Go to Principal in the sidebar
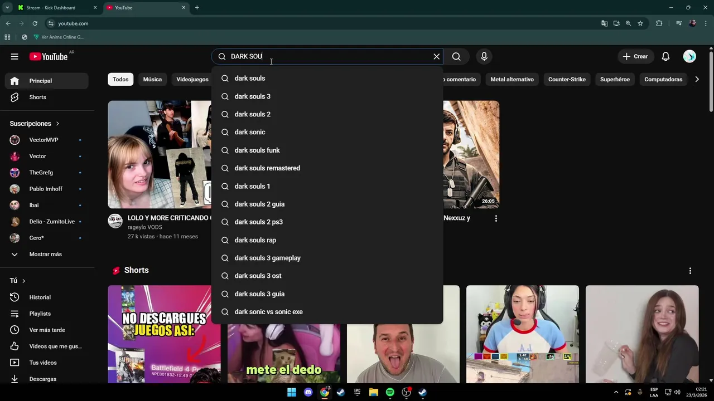Image resolution: width=714 pixels, height=401 pixels. (47, 81)
